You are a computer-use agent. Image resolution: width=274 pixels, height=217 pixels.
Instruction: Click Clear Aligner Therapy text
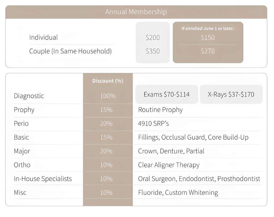tap(169, 165)
